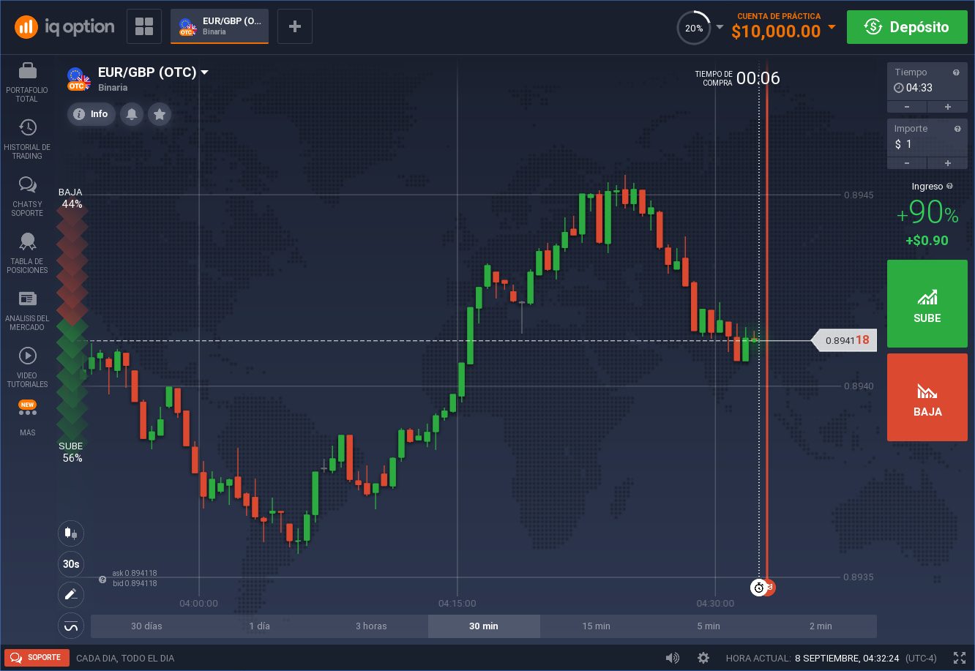This screenshot has width=975, height=671.
Task: Add a new asset tab with plus
Action: (x=295, y=27)
